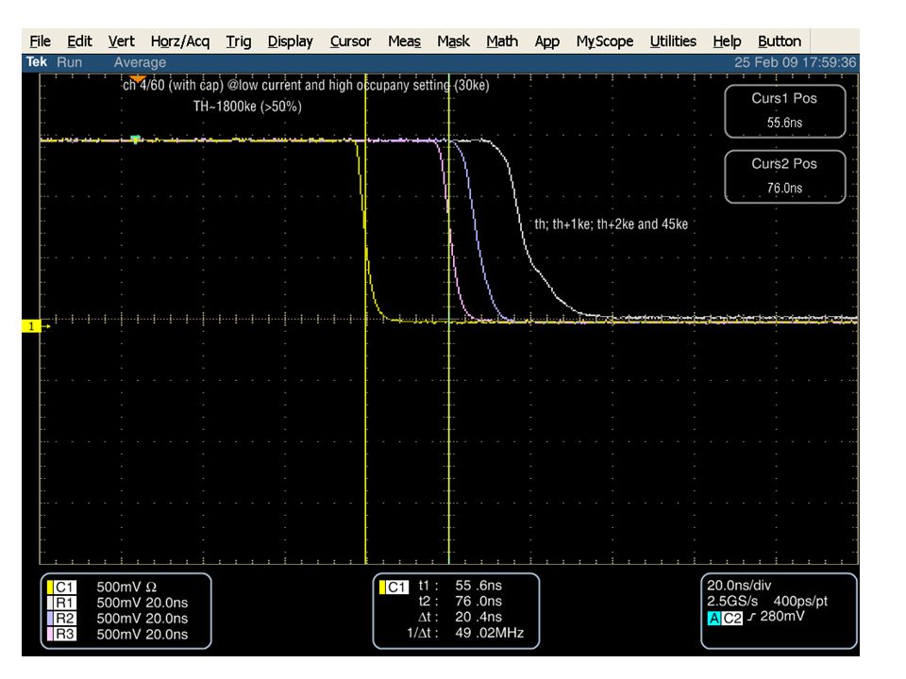Click the rising edge trigger slope icon

coord(751,617)
